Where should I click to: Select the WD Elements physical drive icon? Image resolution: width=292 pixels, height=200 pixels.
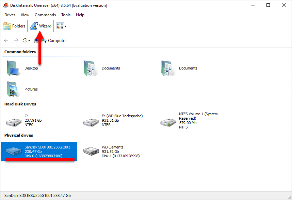click(x=91, y=151)
